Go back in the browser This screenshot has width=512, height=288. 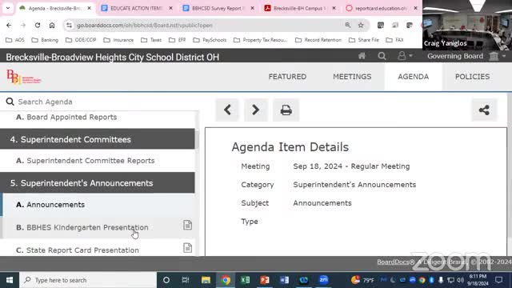click(9, 25)
